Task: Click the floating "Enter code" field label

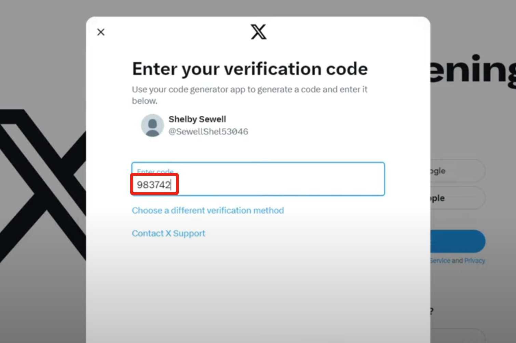Action: coord(155,171)
